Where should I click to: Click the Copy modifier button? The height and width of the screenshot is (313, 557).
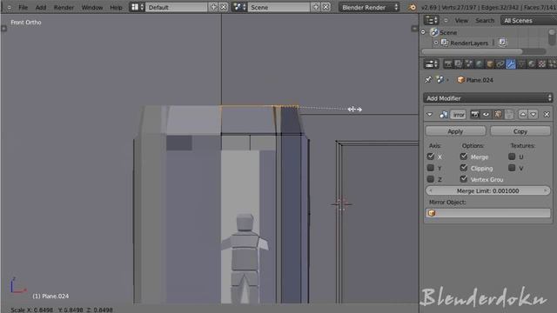(x=520, y=131)
